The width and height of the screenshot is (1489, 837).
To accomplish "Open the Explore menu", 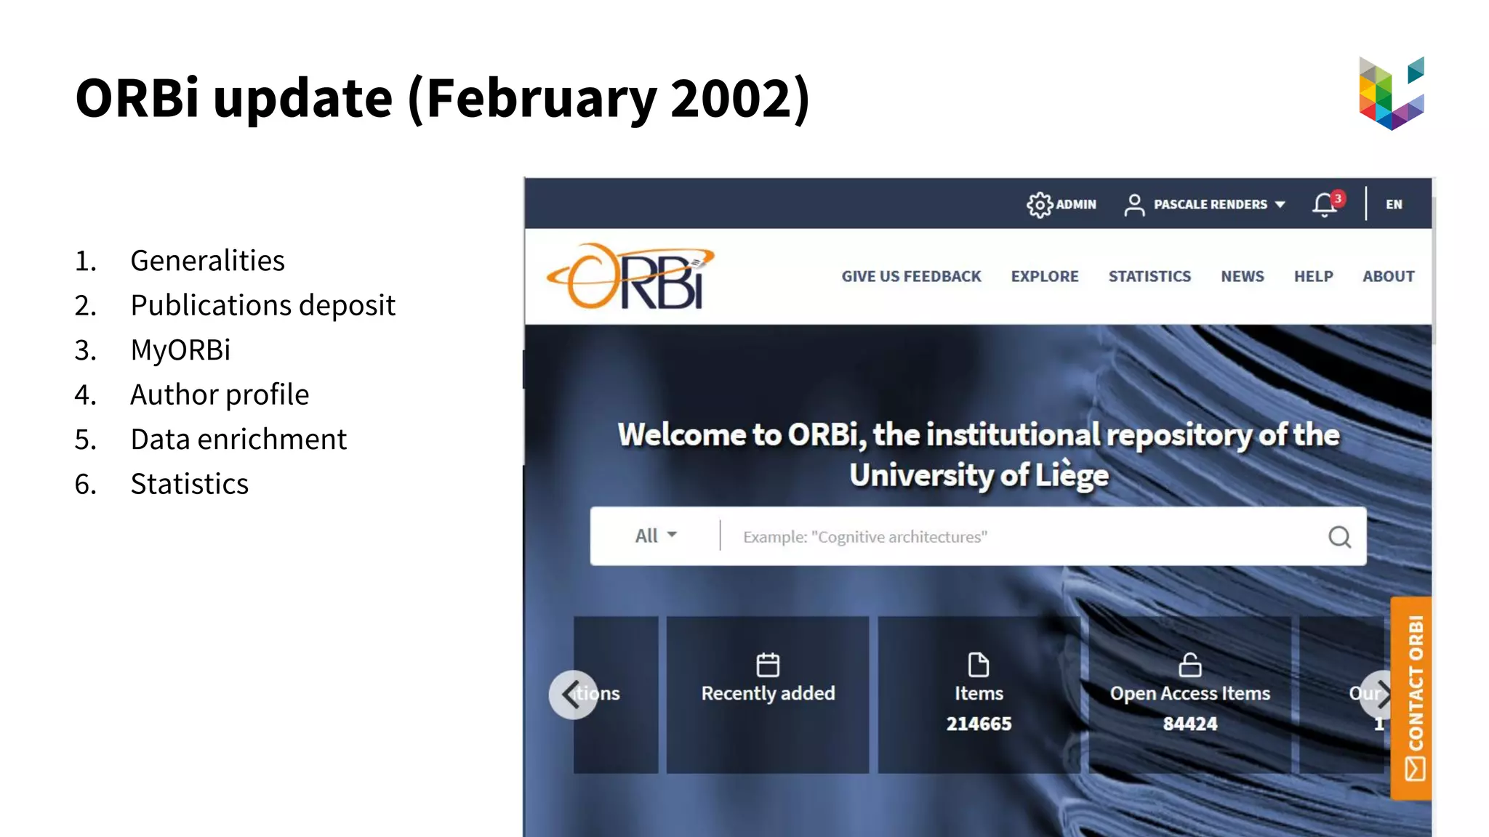I will (1045, 277).
